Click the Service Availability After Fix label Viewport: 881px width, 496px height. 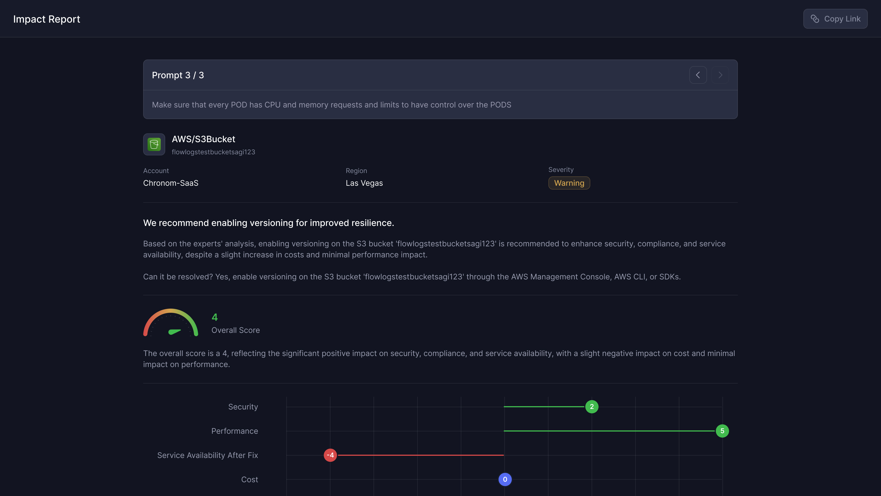coord(208,455)
